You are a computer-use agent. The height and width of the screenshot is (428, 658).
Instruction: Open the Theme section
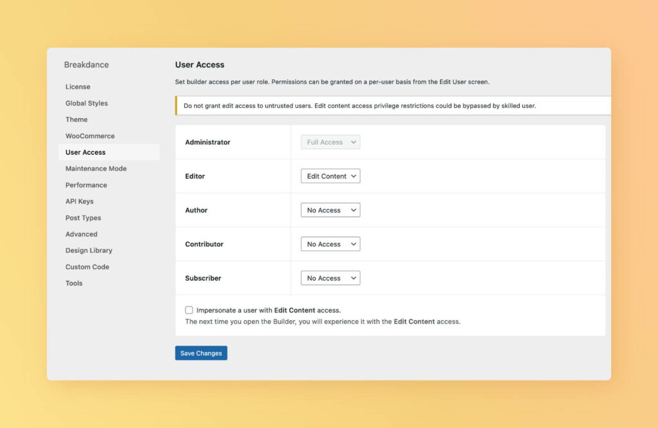[76, 119]
